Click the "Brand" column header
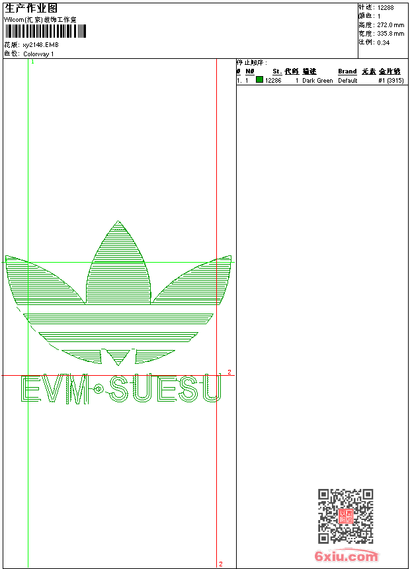Viewport: 410px width, 569px height. (x=347, y=71)
